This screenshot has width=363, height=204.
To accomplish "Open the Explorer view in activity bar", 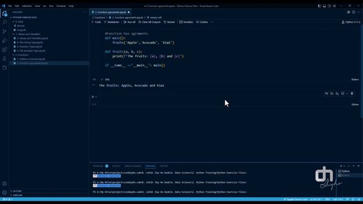I will tap(5, 14).
